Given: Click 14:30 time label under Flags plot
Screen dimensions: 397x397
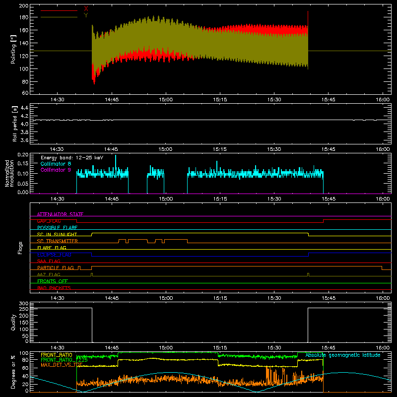Looking at the screenshot, I should tap(57, 298).
